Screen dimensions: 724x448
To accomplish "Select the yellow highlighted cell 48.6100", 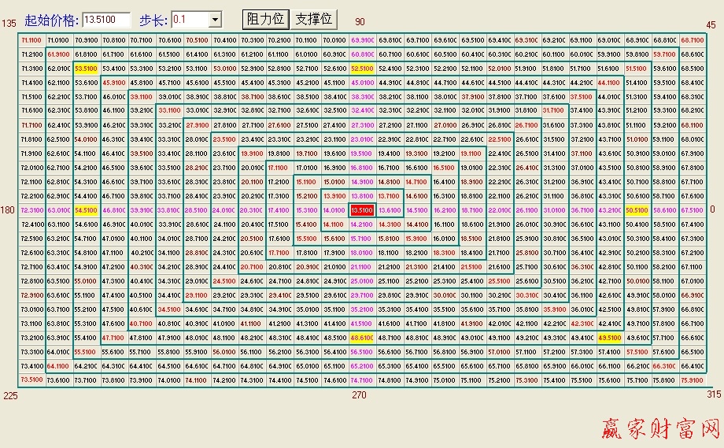I will click(362, 338).
